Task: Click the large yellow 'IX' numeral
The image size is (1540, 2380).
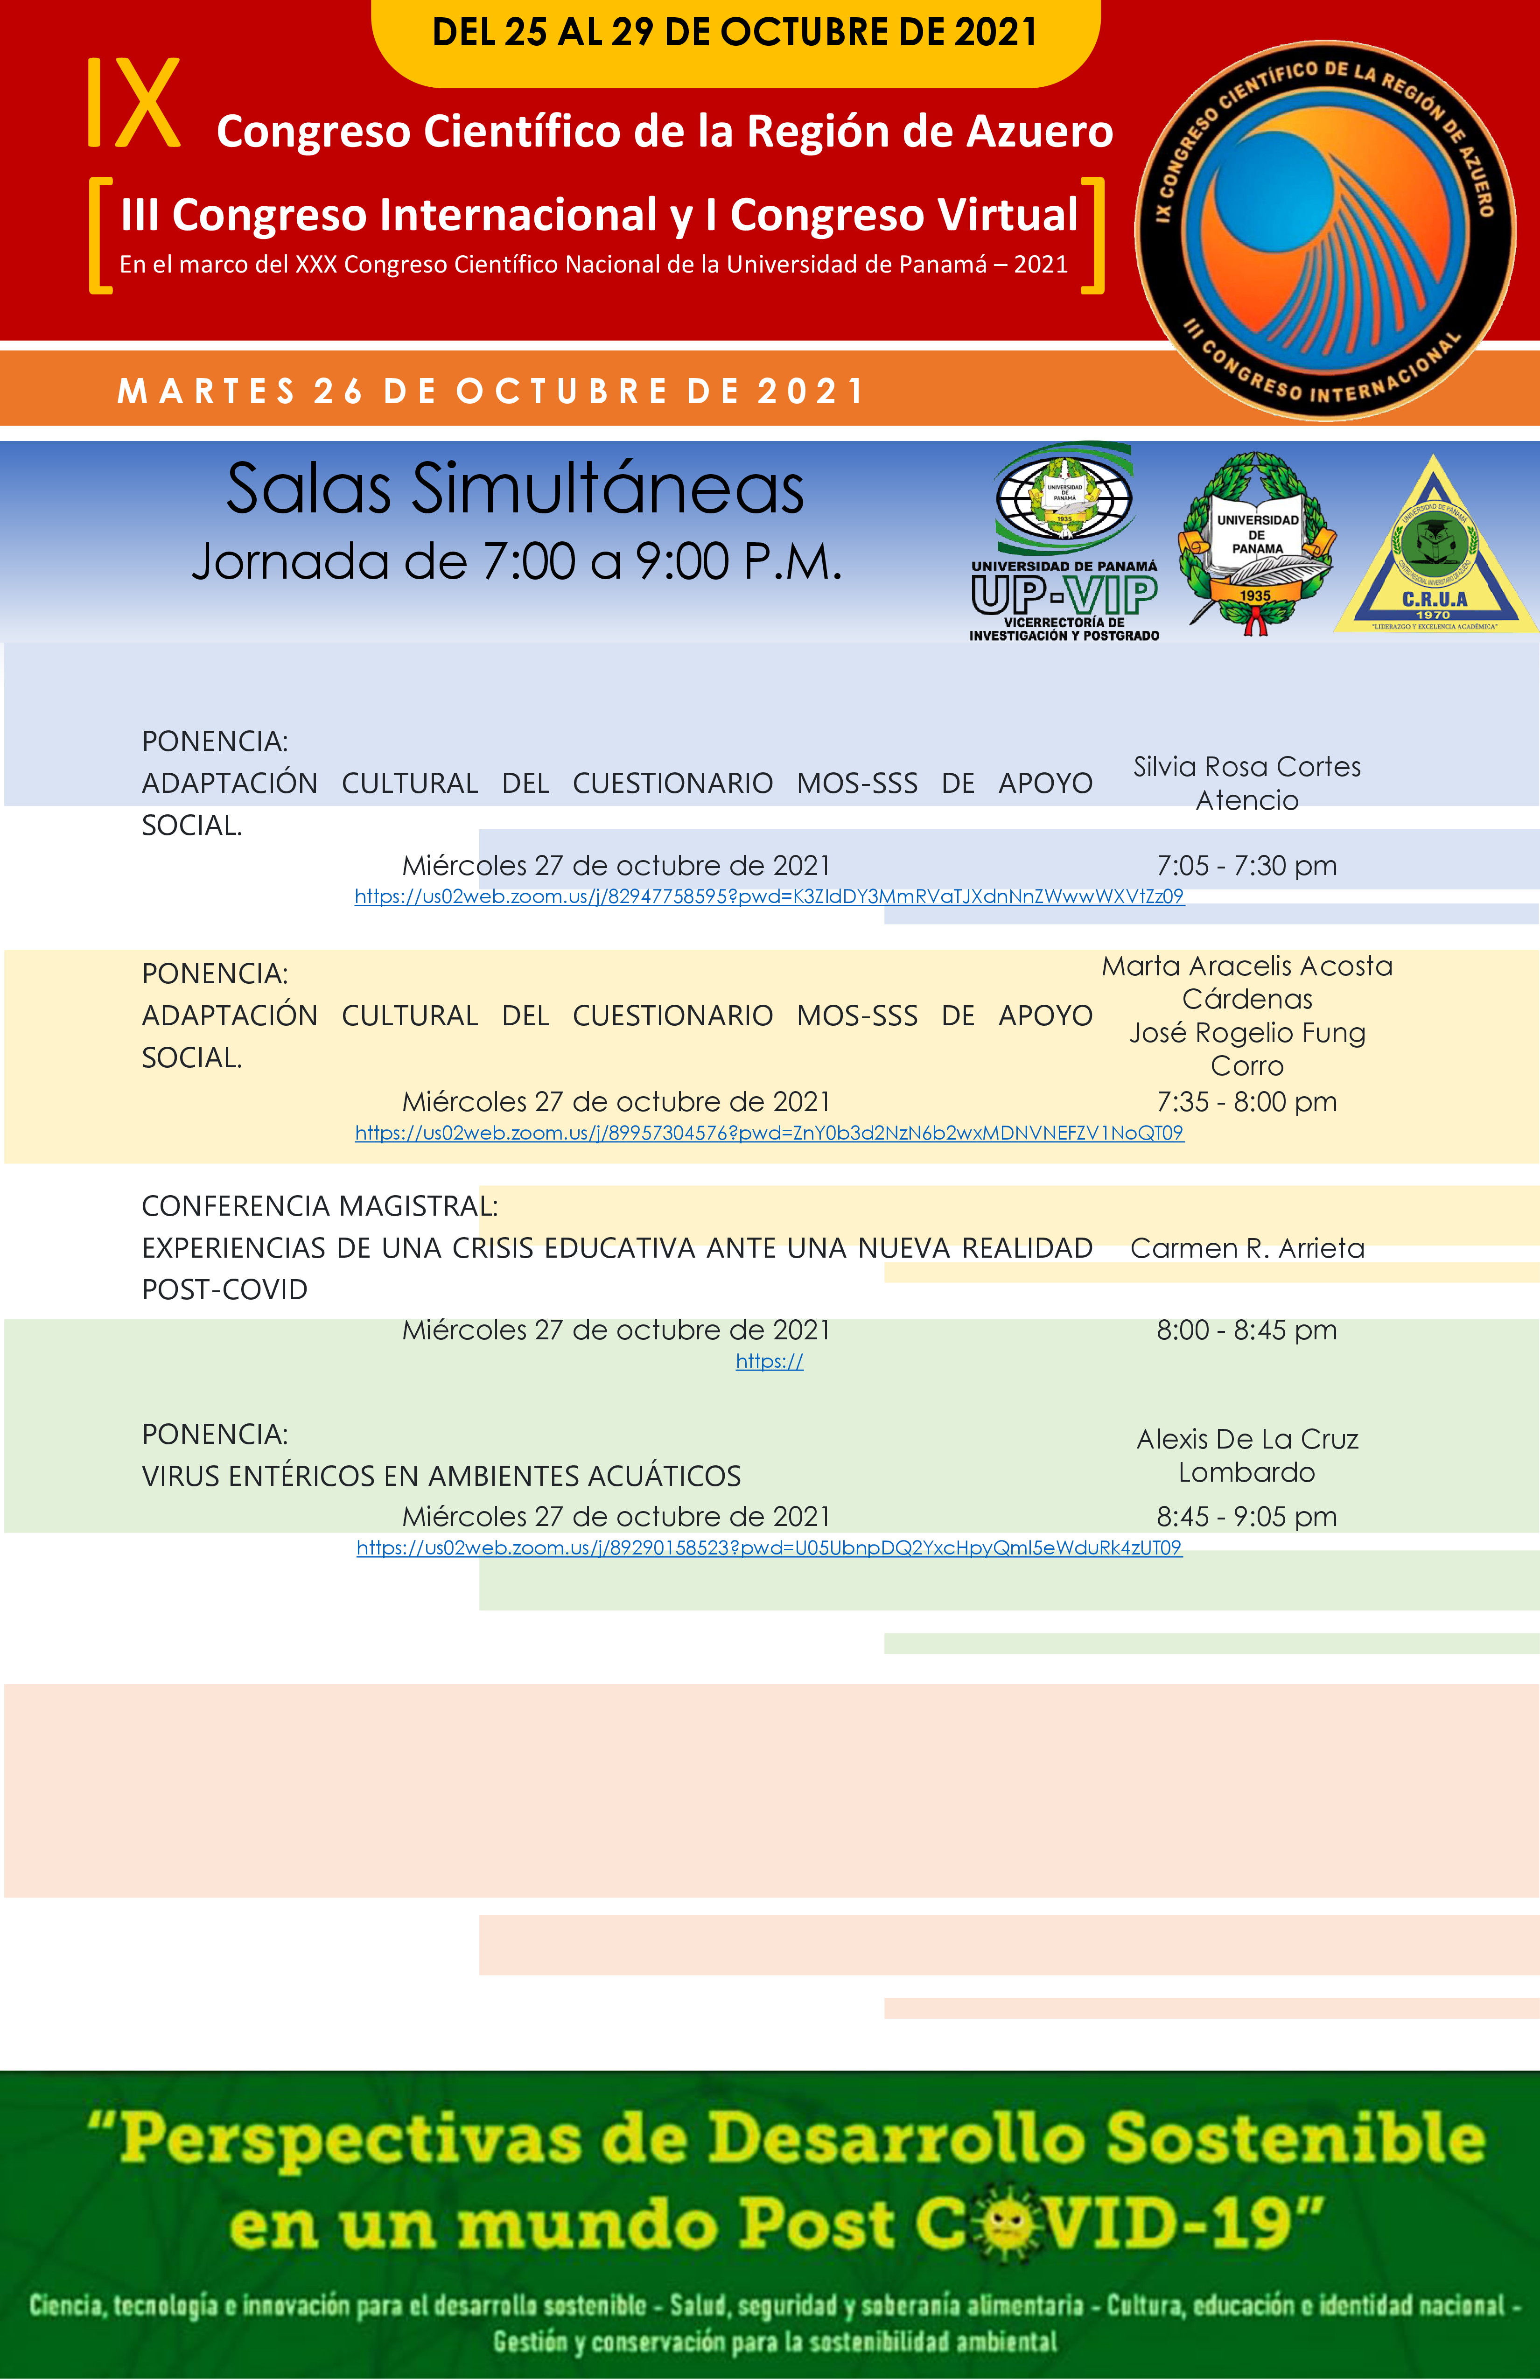Action: 134,103
